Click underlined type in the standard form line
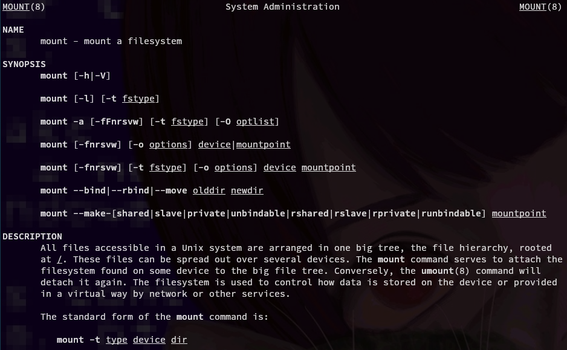Viewport: 567px width, 350px height. pos(117,340)
